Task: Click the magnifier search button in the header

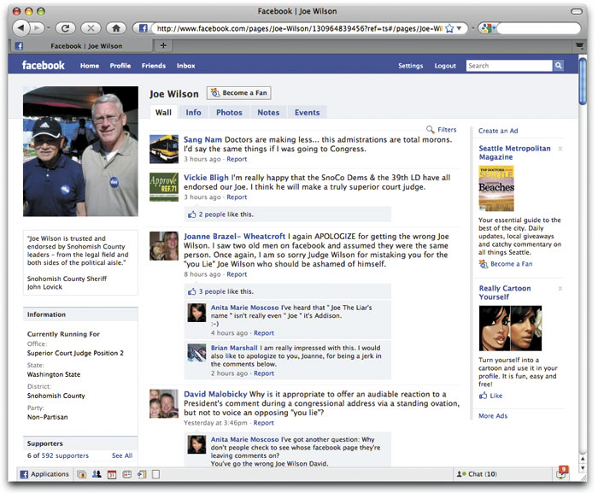Action: [559, 66]
